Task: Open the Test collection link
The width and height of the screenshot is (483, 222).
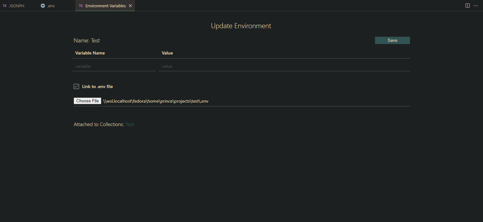Action: (x=130, y=124)
